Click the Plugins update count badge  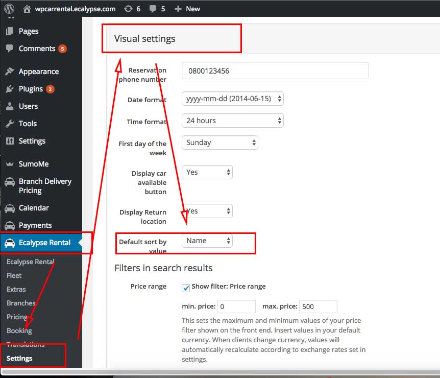coord(50,89)
